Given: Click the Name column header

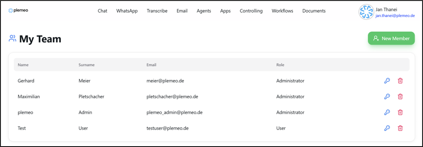Looking at the screenshot, I should coord(23,65).
